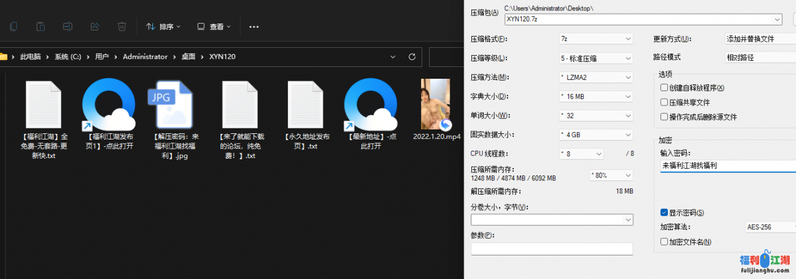Click the Rename icon in Explorer toolbar
Viewport: 796px width, 279px height.
68,27
